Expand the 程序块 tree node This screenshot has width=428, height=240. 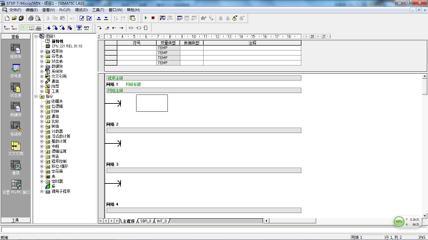point(42,51)
